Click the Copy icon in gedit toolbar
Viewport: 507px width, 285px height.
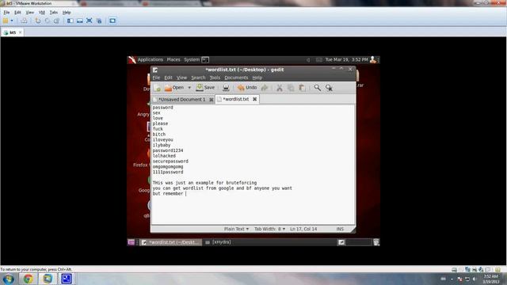(291, 88)
